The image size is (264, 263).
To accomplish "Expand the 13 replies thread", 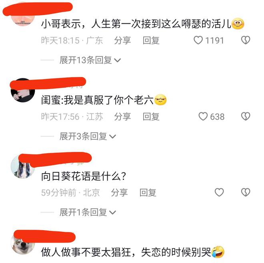I will (x=90, y=60).
